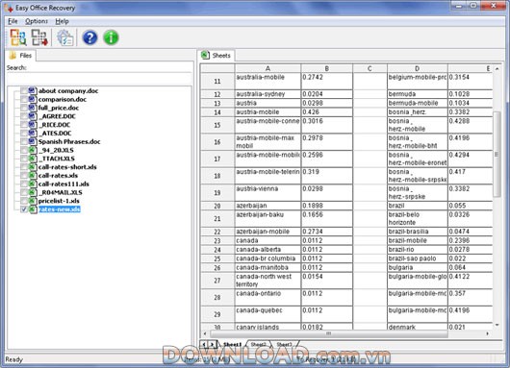Uncheck the rates-new.xls checkbox
Image resolution: width=510 pixels, height=368 pixels.
(x=24, y=209)
